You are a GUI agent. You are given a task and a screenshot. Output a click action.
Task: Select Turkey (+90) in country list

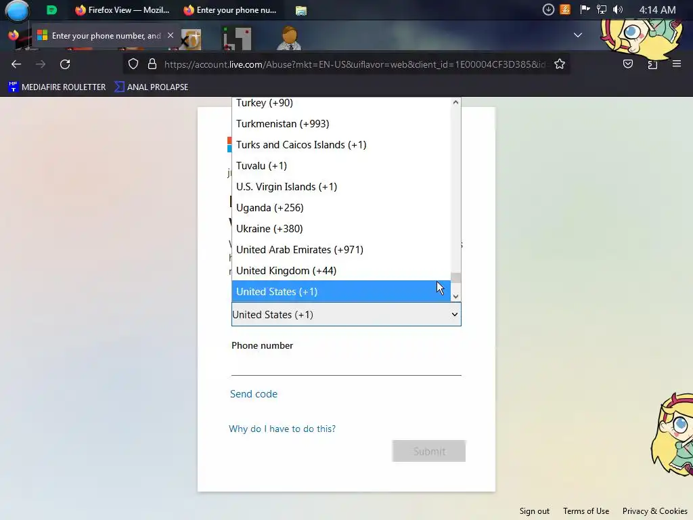[341, 103]
